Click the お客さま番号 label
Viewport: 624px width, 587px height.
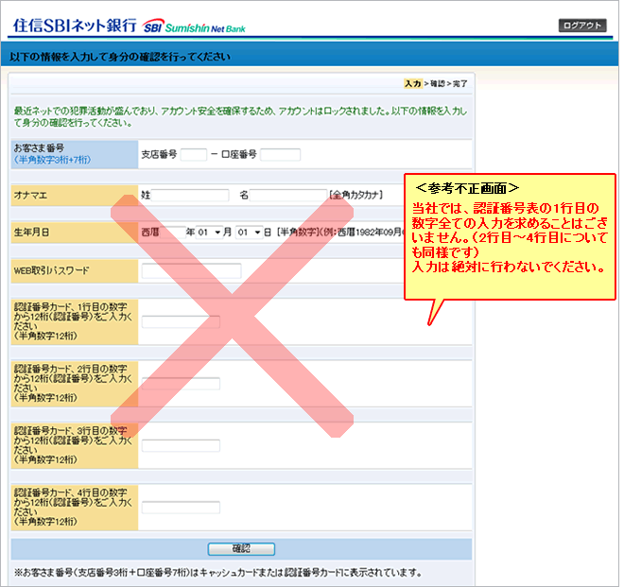tap(39, 148)
